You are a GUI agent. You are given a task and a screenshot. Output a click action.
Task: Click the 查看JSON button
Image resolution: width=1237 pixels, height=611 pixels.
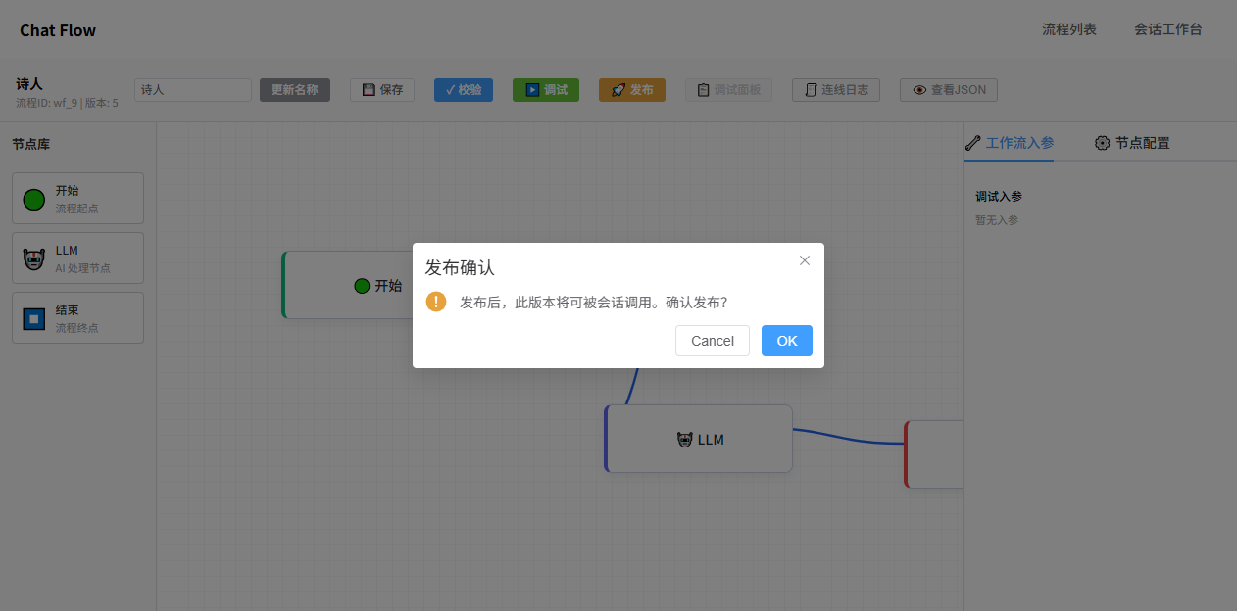[949, 90]
